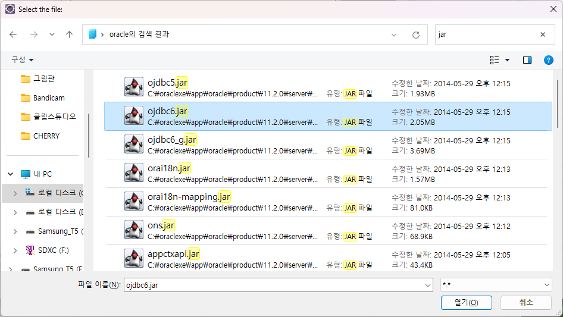Click the file list vertical scrollbar
The height and width of the screenshot is (317, 563).
pyautogui.click(x=557, y=104)
